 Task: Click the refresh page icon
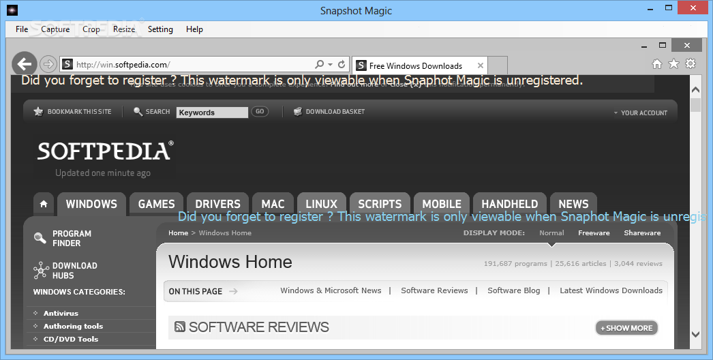tap(342, 64)
